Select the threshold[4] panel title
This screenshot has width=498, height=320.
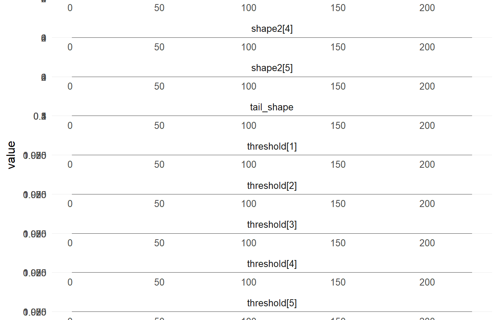pos(272,264)
